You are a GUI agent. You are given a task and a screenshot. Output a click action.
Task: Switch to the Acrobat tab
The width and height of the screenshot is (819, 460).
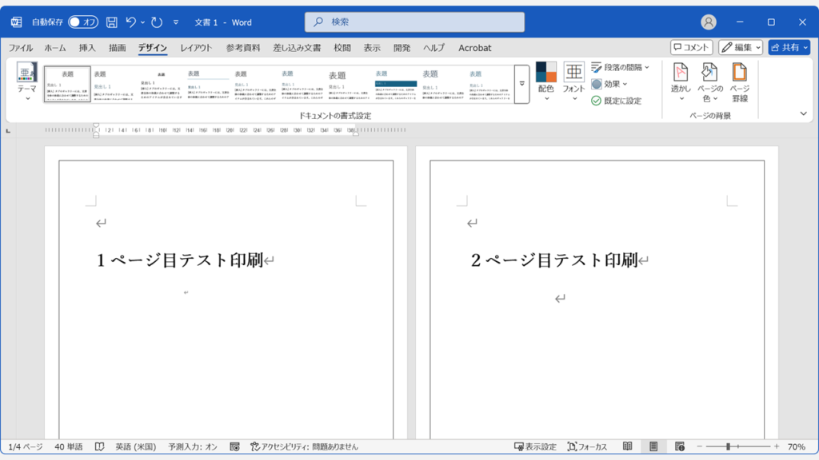pos(475,48)
